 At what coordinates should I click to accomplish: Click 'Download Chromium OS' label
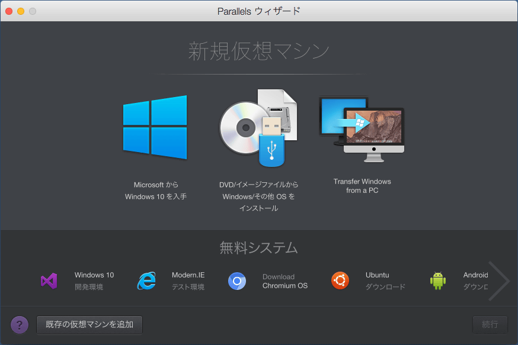click(285, 281)
